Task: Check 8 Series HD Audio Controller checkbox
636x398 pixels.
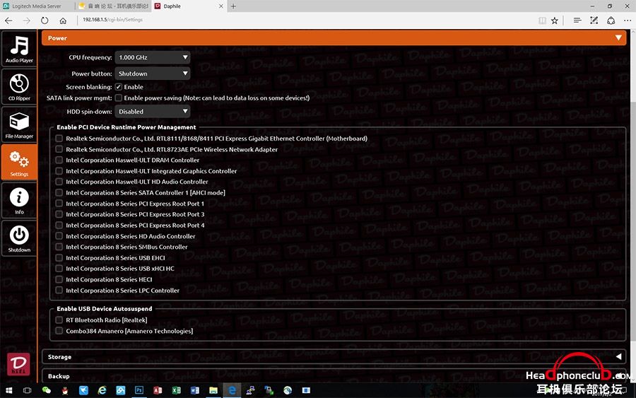Action: (59, 236)
